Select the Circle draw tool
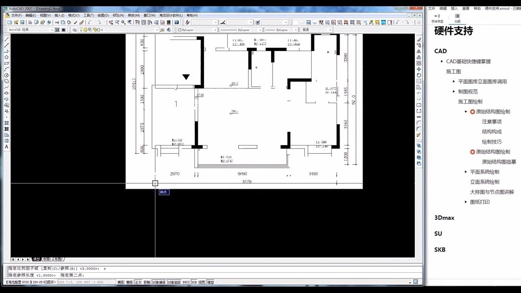 point(6,75)
